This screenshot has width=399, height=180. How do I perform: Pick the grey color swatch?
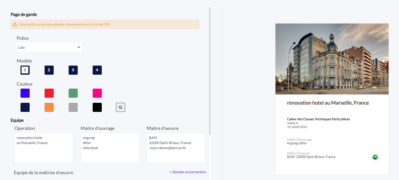pyautogui.click(x=73, y=107)
